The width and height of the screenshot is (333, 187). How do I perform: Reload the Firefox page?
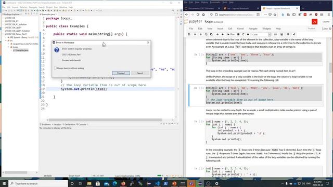coord(198,15)
